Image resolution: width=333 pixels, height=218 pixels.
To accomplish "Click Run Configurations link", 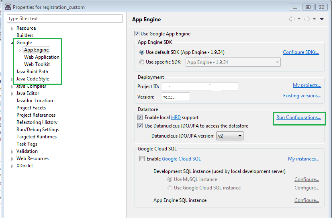I will coord(298,117).
